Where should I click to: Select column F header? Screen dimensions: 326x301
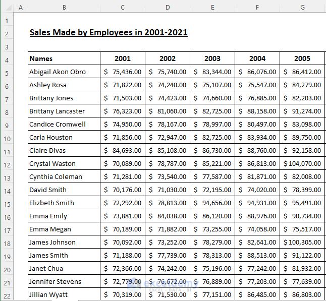point(257,8)
